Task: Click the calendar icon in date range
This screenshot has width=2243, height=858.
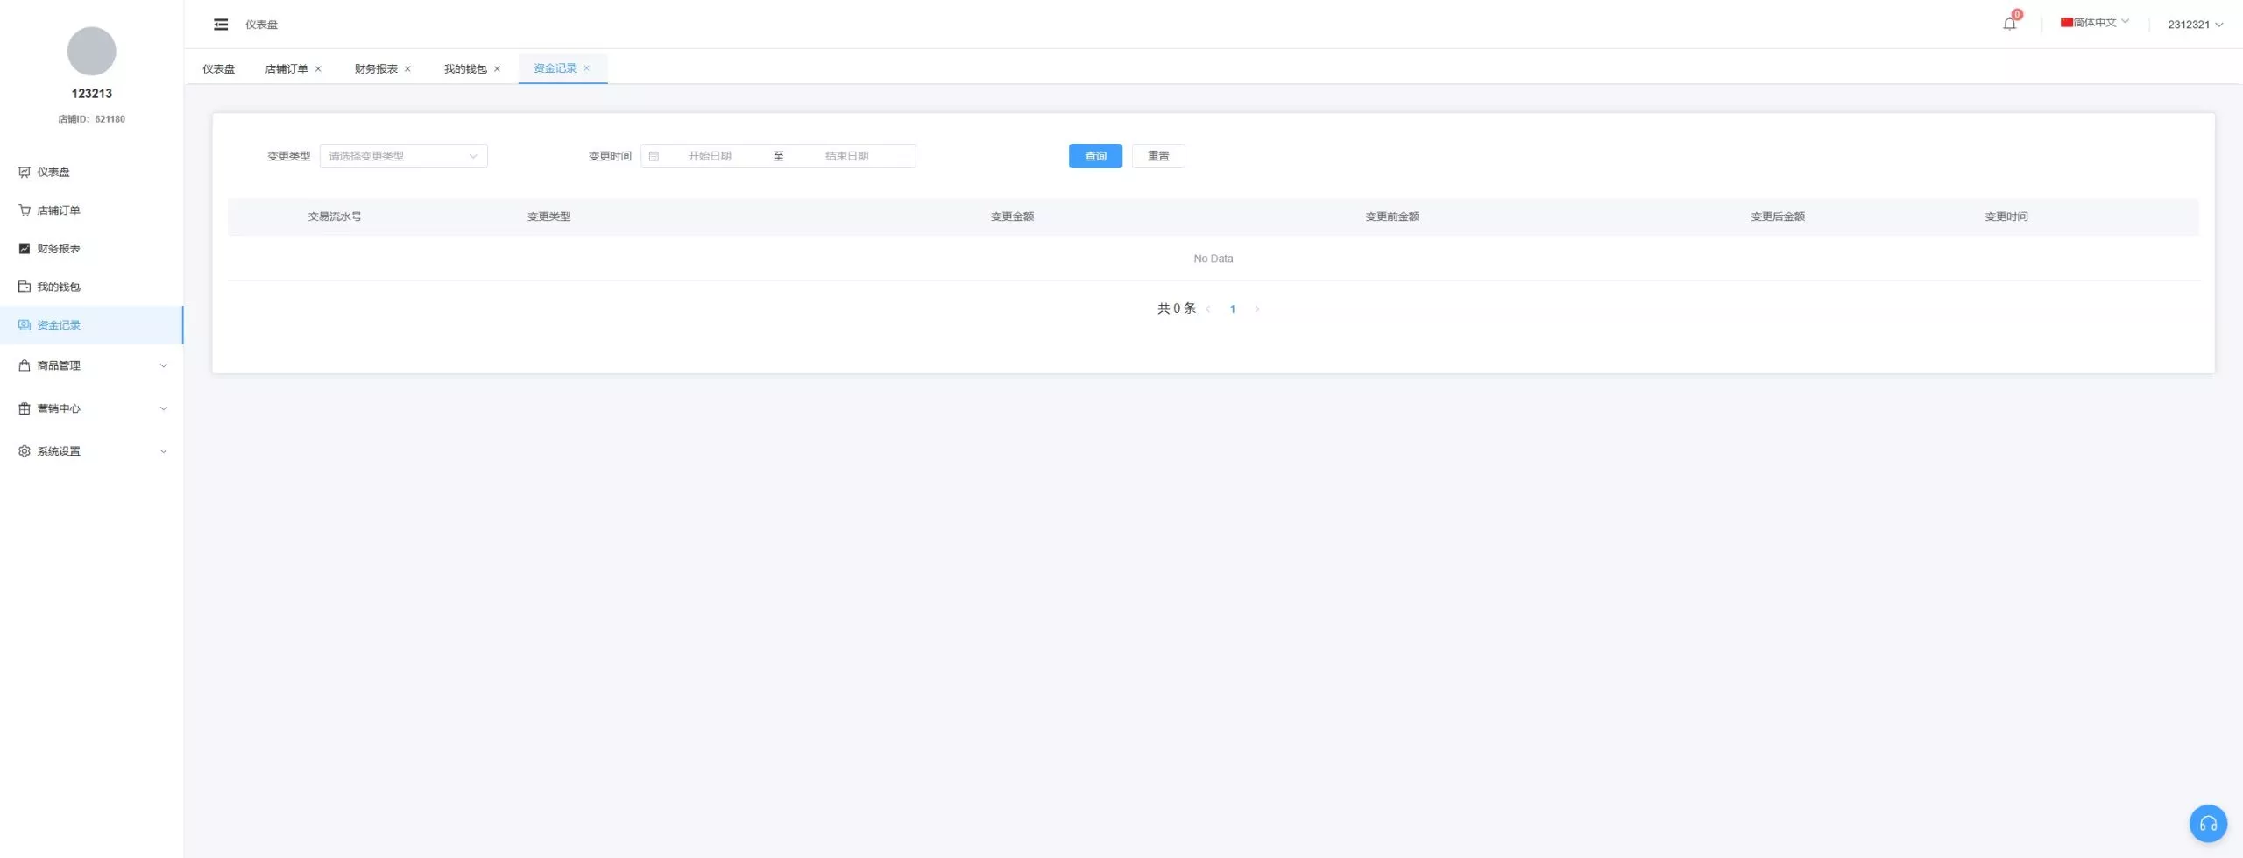Action: tap(654, 156)
